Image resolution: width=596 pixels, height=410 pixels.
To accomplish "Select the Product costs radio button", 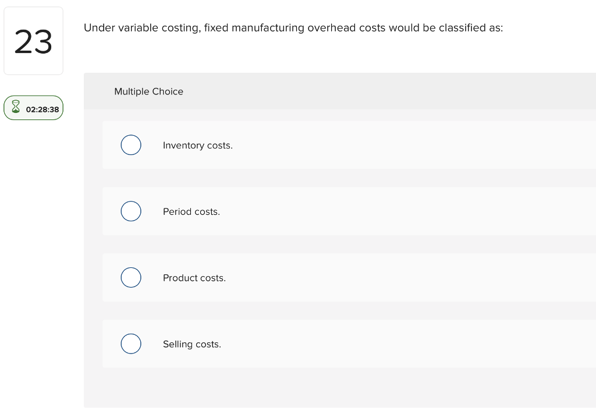I will (131, 277).
